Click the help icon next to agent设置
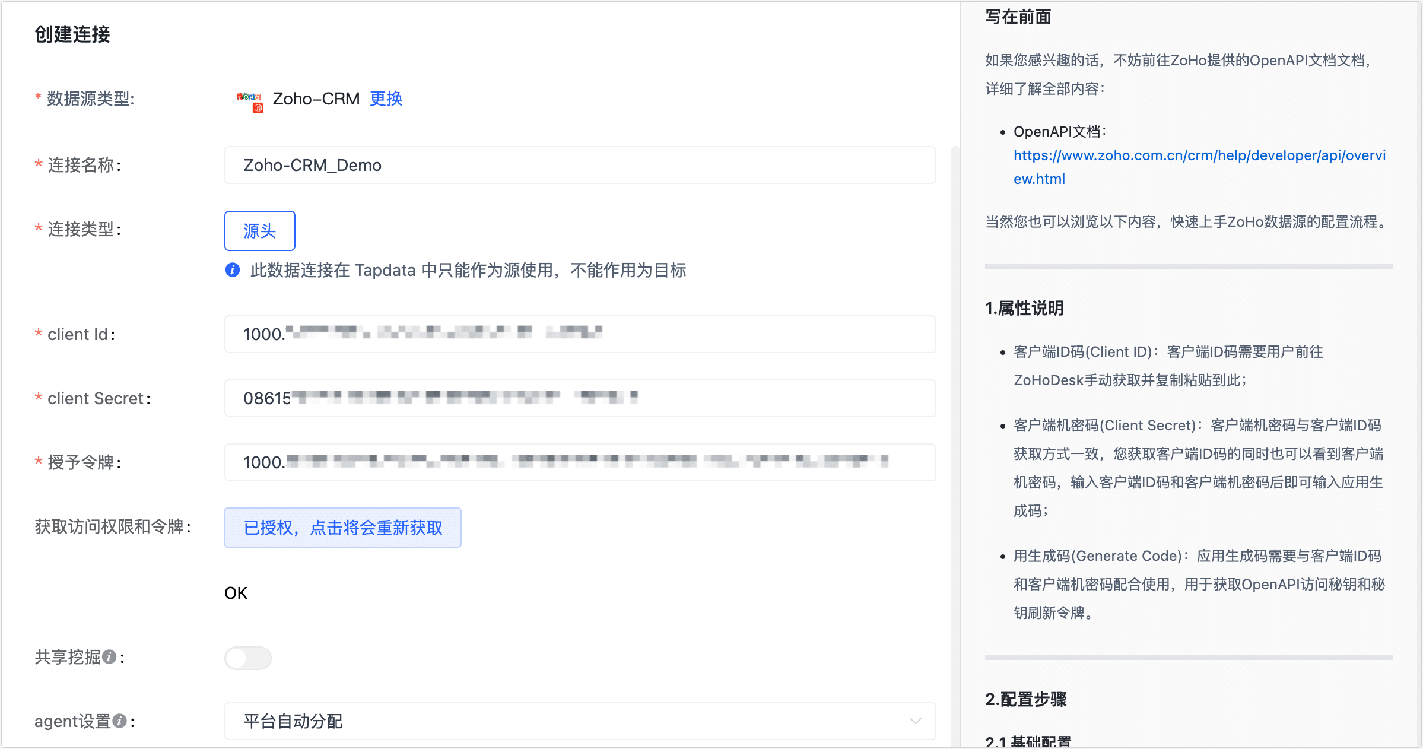This screenshot has width=1423, height=749. pyautogui.click(x=119, y=721)
